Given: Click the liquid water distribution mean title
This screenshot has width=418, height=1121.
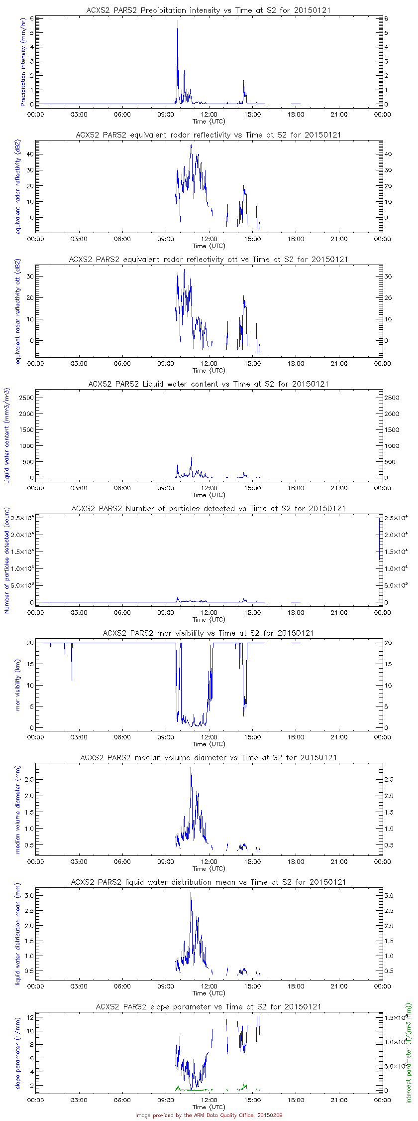Looking at the screenshot, I should point(209,882).
